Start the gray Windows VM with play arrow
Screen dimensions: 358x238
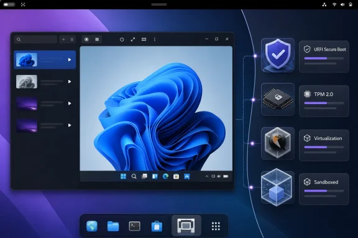(70, 82)
